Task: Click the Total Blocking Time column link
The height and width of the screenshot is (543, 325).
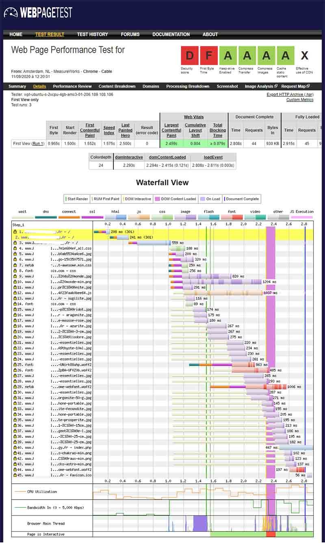Action: click(218, 130)
